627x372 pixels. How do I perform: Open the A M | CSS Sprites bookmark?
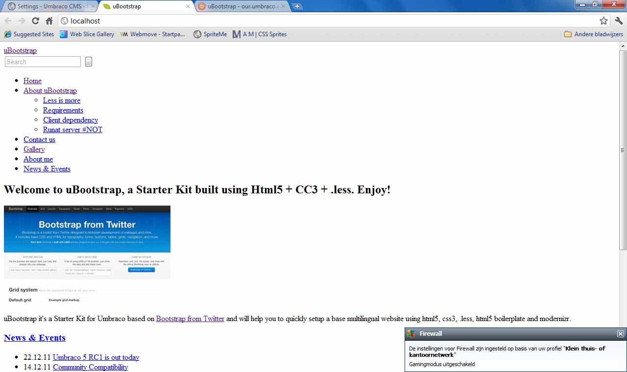pos(260,34)
